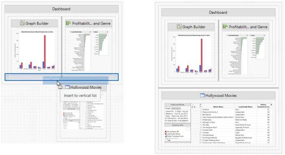Select right Graph Builder header
This screenshot has height=155, width=285.
click(191, 27)
